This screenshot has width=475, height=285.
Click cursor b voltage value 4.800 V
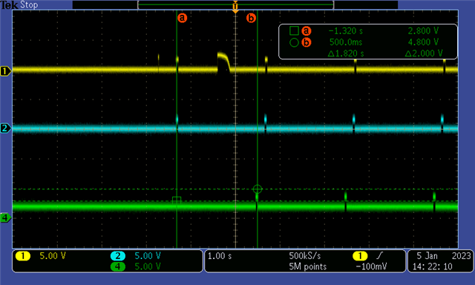tap(423, 42)
